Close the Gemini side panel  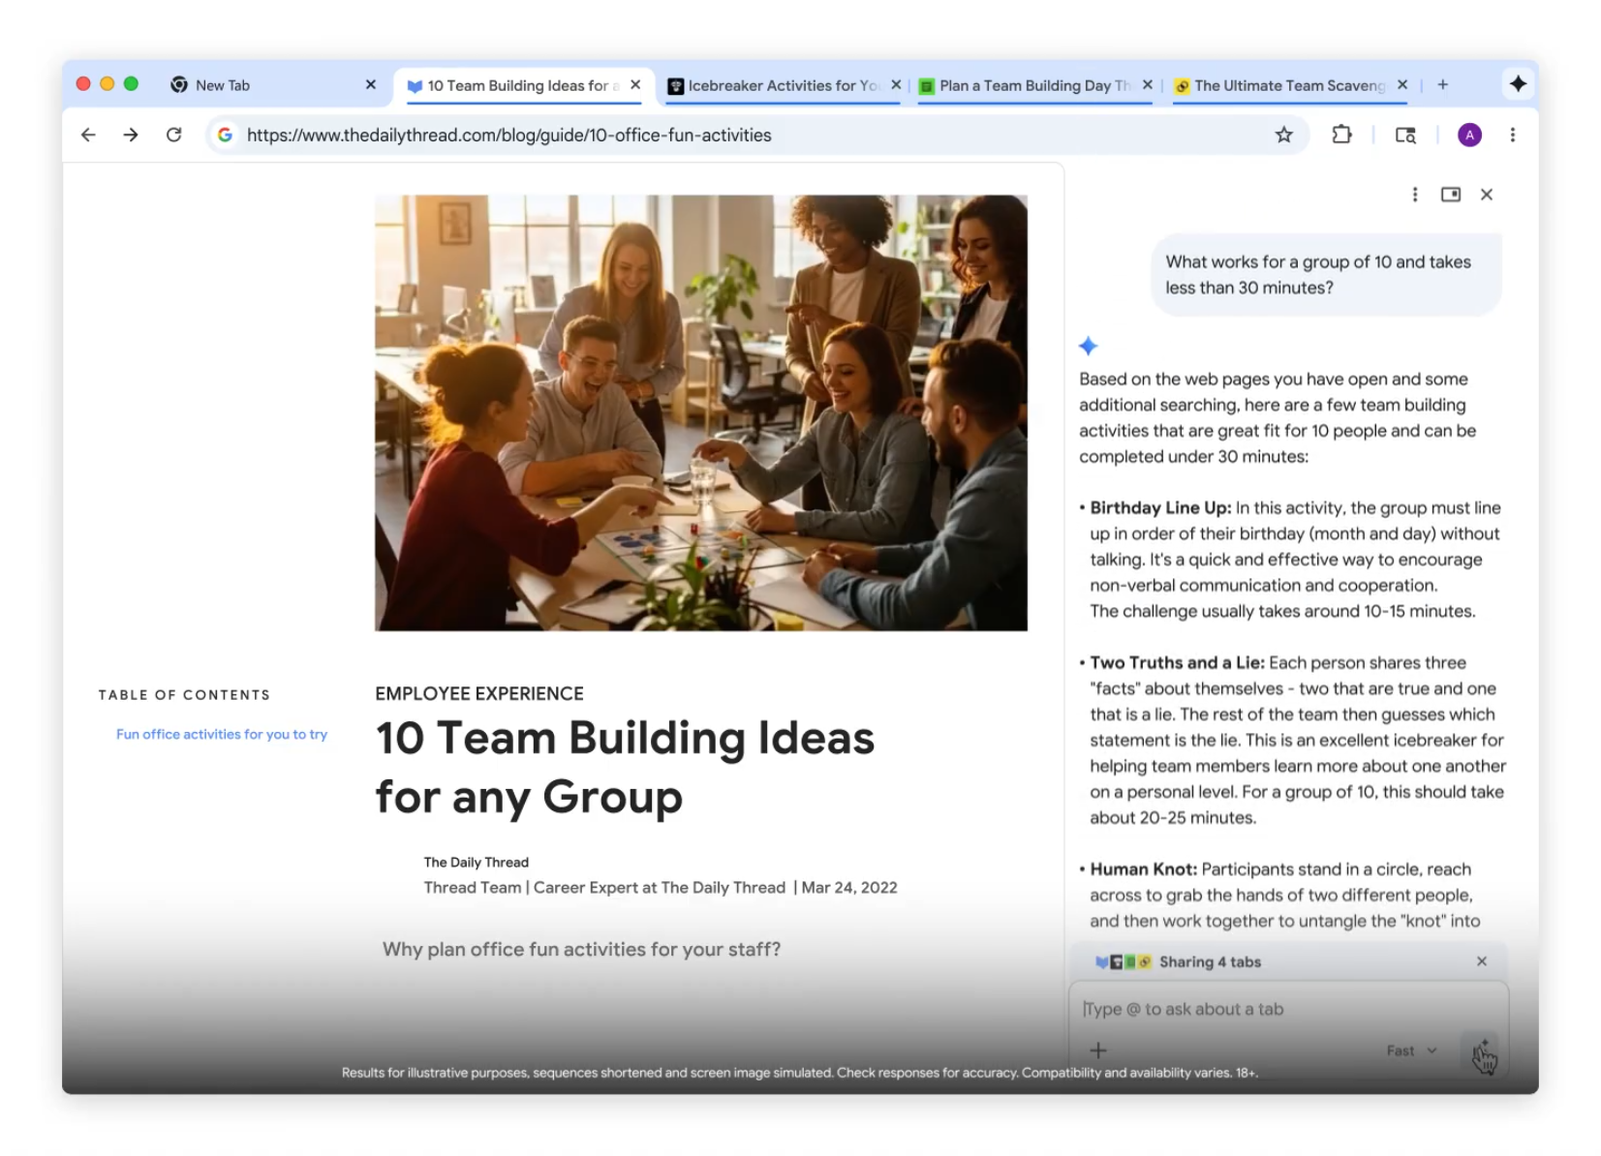1487,194
